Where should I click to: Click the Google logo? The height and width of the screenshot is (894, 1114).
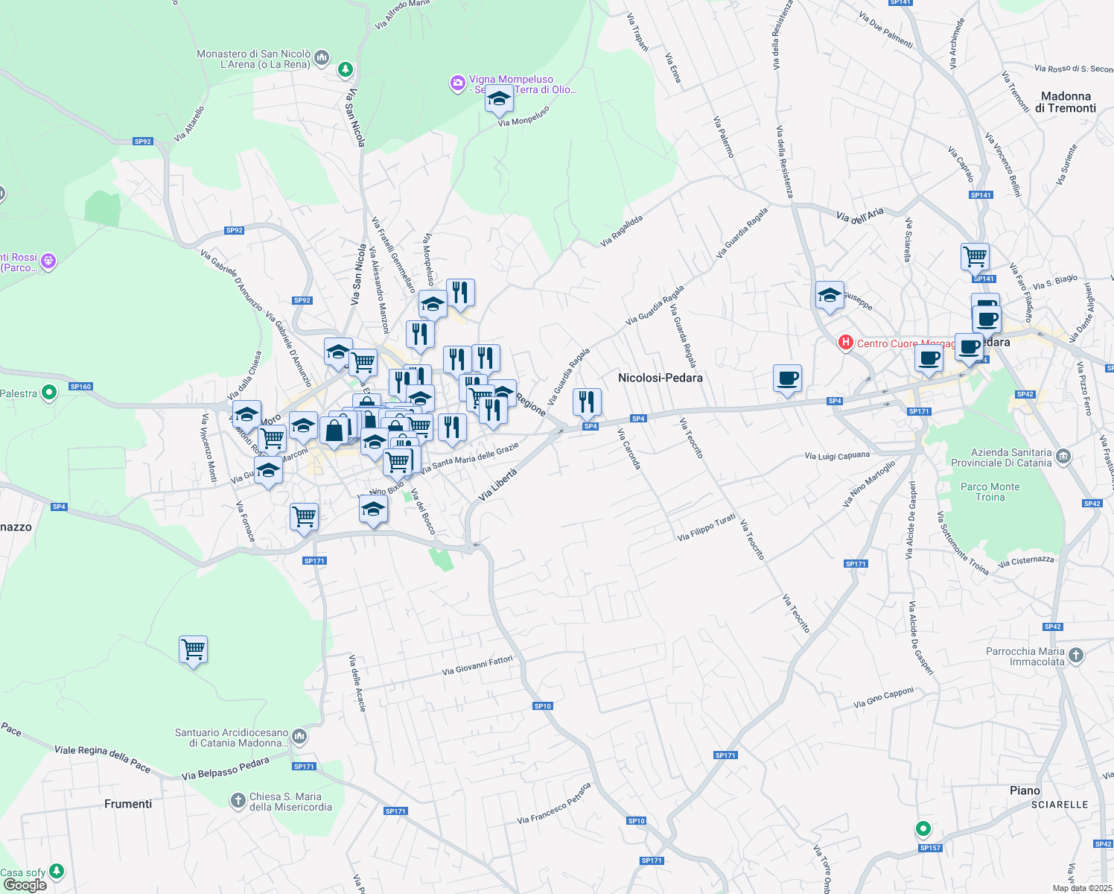point(25,884)
